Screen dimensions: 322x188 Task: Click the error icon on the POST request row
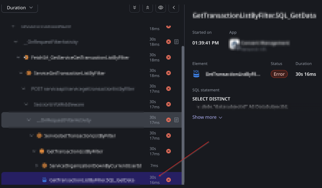tap(168, 89)
